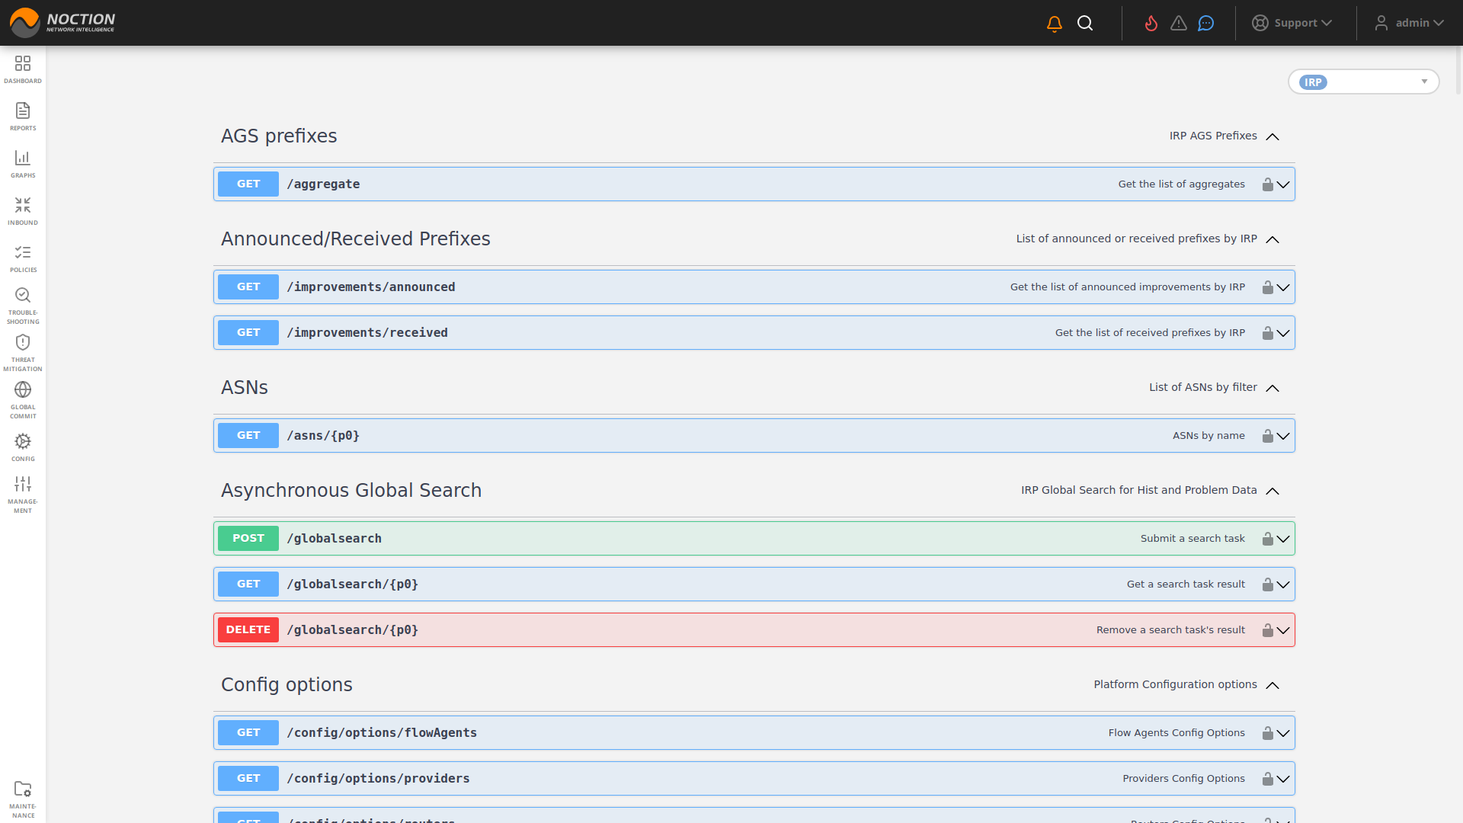Select Reports in the left sidebar

click(x=23, y=116)
